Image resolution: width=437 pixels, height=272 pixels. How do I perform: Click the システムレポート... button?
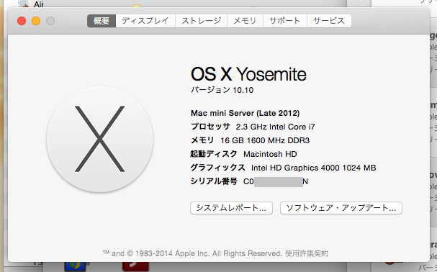pyautogui.click(x=231, y=208)
